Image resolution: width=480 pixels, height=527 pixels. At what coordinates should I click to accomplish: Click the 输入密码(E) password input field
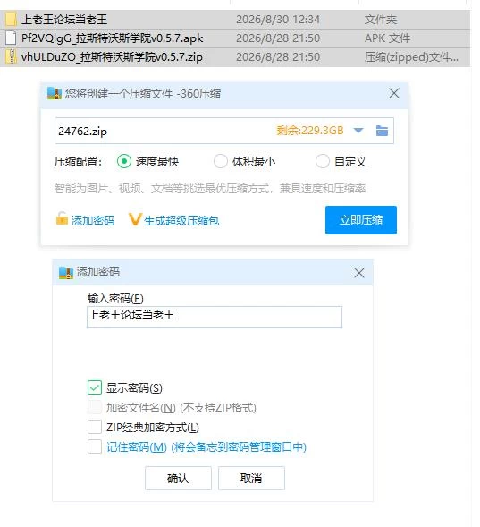[x=215, y=317]
